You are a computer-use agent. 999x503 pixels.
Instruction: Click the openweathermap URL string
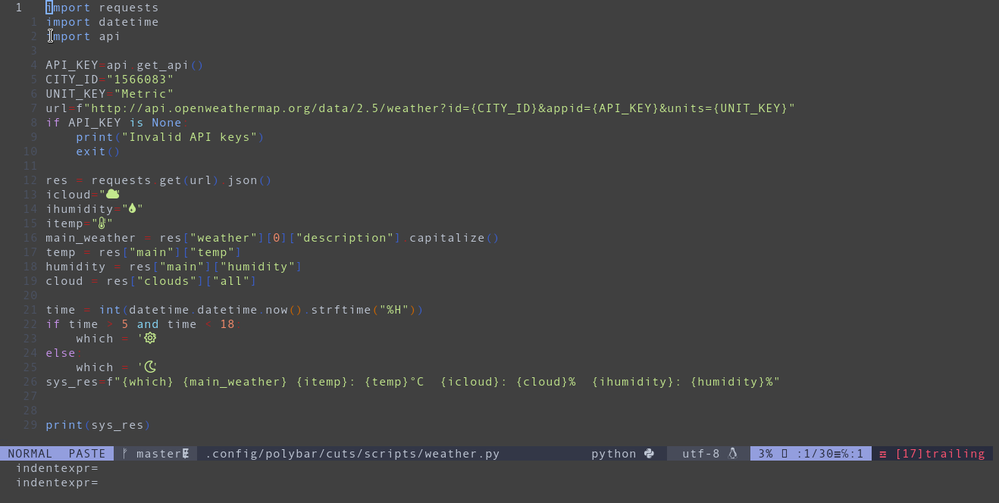click(x=439, y=108)
